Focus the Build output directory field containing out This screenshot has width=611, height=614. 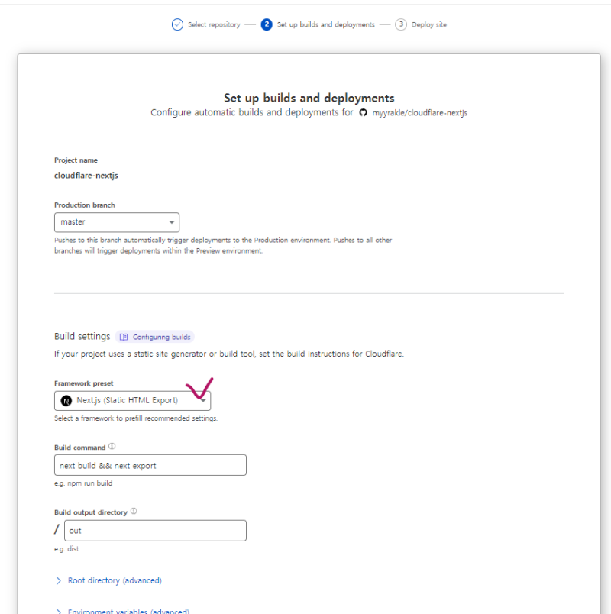(156, 531)
